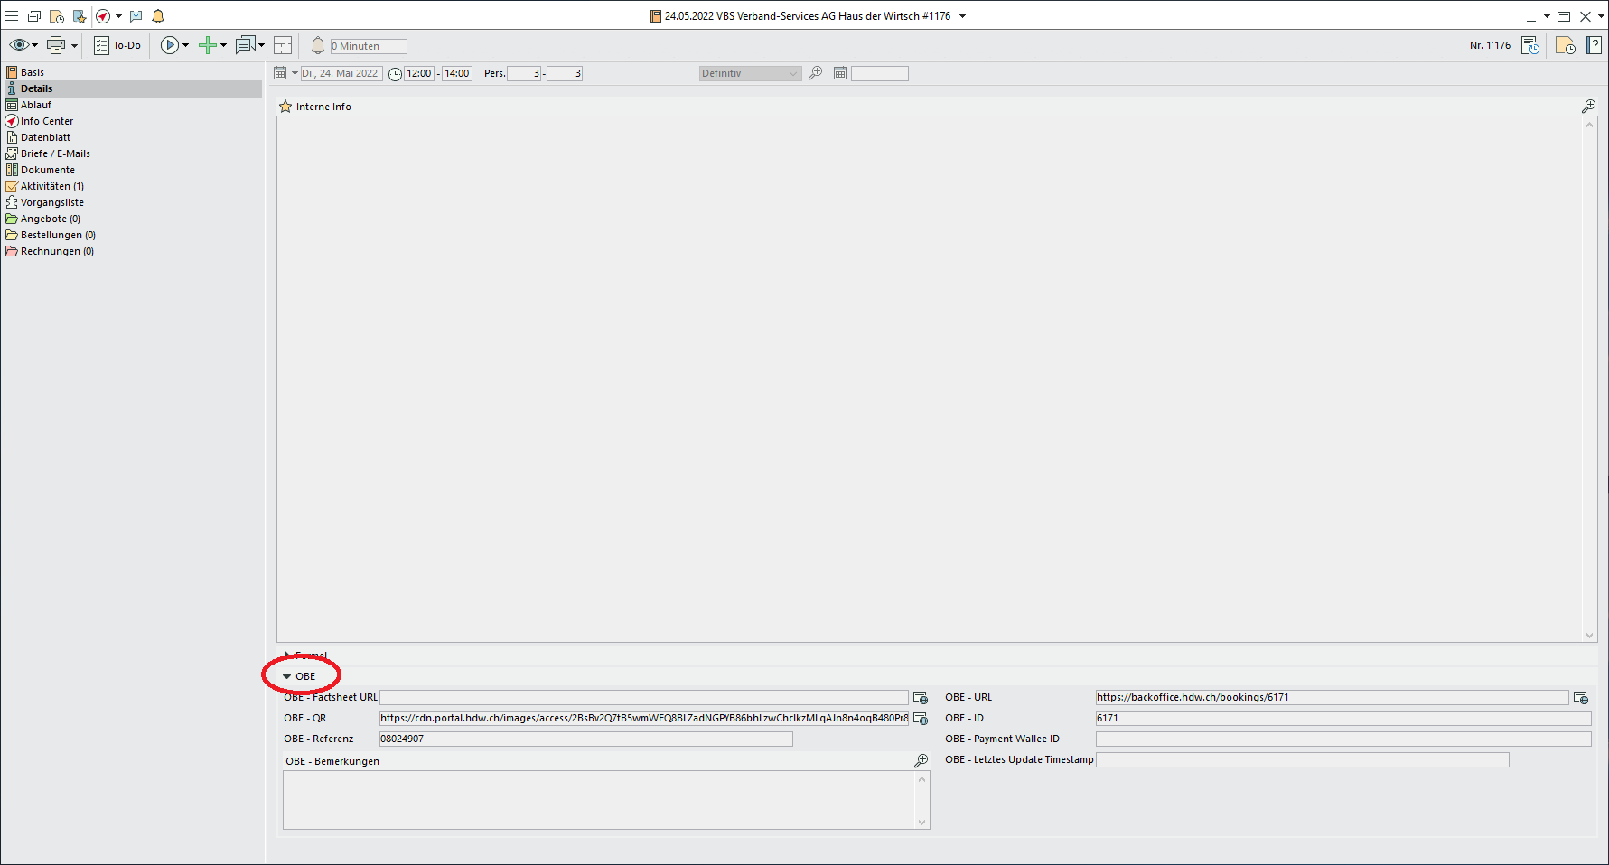The image size is (1609, 865).
Task: Click the help question mark icon
Action: (x=1595, y=45)
